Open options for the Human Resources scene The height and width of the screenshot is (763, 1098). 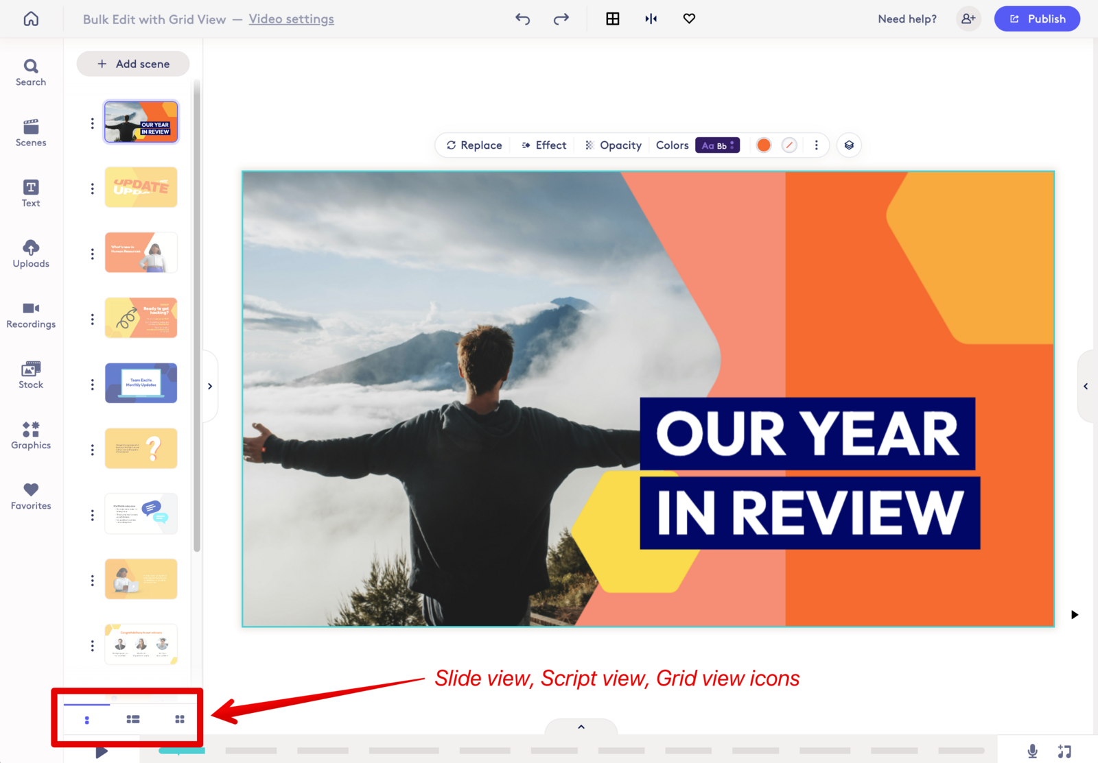[x=92, y=254]
